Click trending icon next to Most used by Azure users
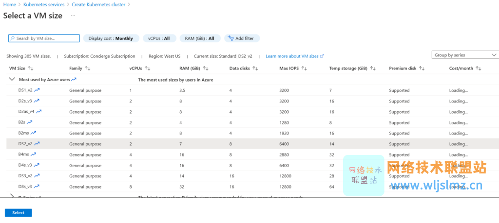The image size is (499, 223). point(74,79)
